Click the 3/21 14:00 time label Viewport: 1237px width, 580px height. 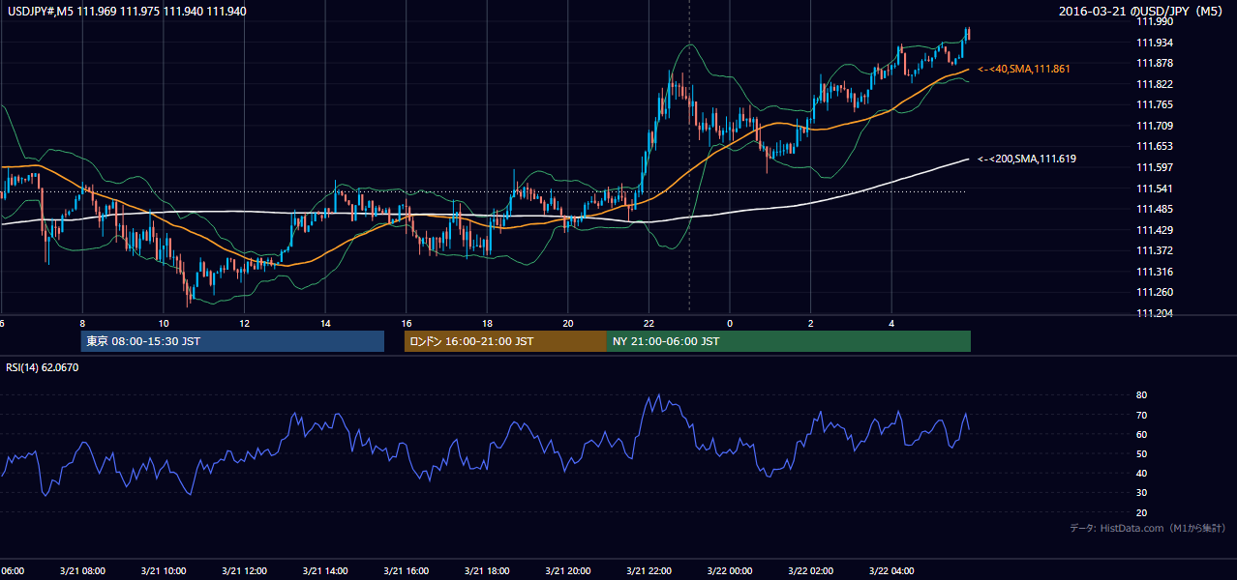click(x=325, y=571)
